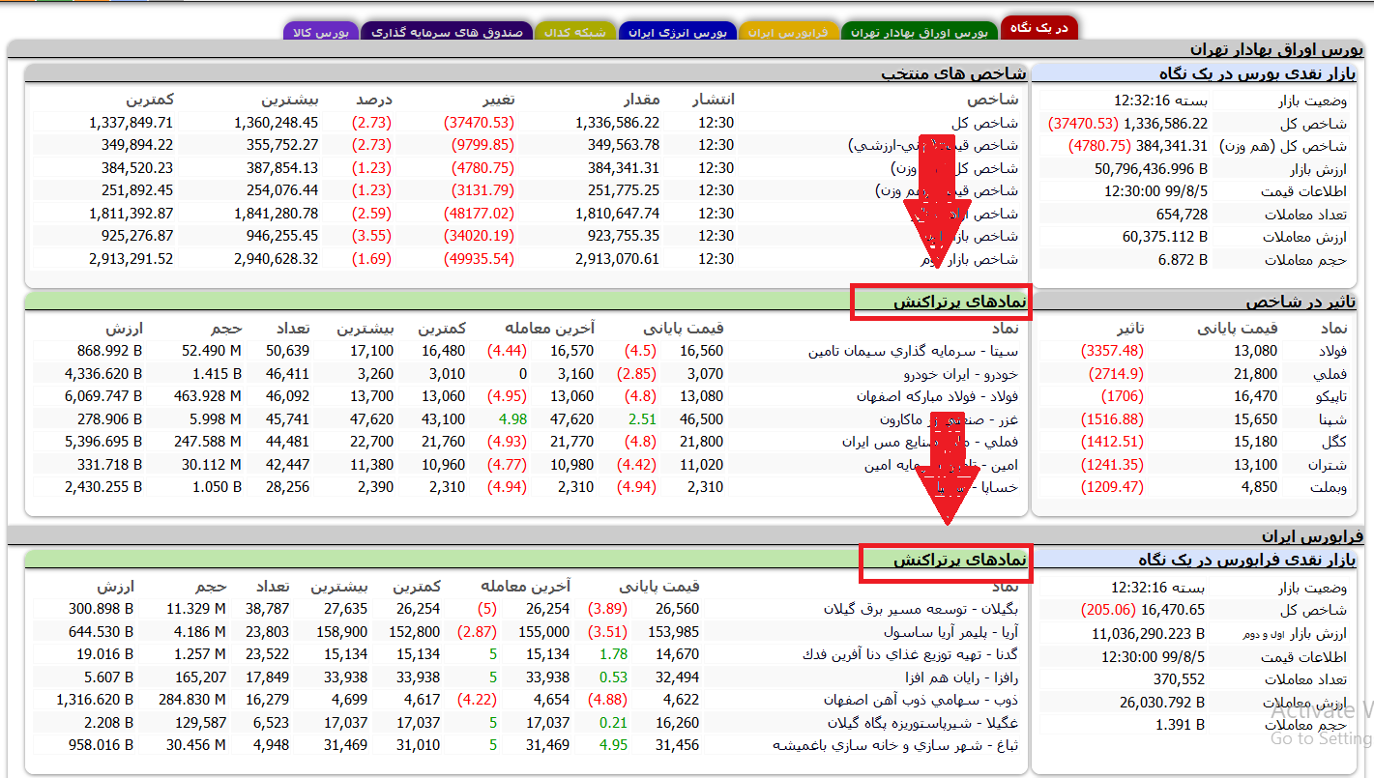Click the شاخص های منتخب section header
The image size is (1374, 778).
coord(952,72)
